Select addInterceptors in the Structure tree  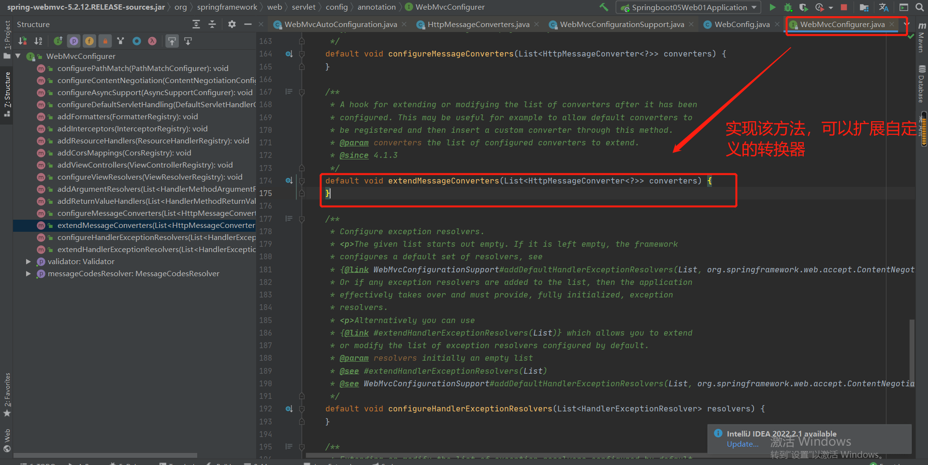point(132,128)
